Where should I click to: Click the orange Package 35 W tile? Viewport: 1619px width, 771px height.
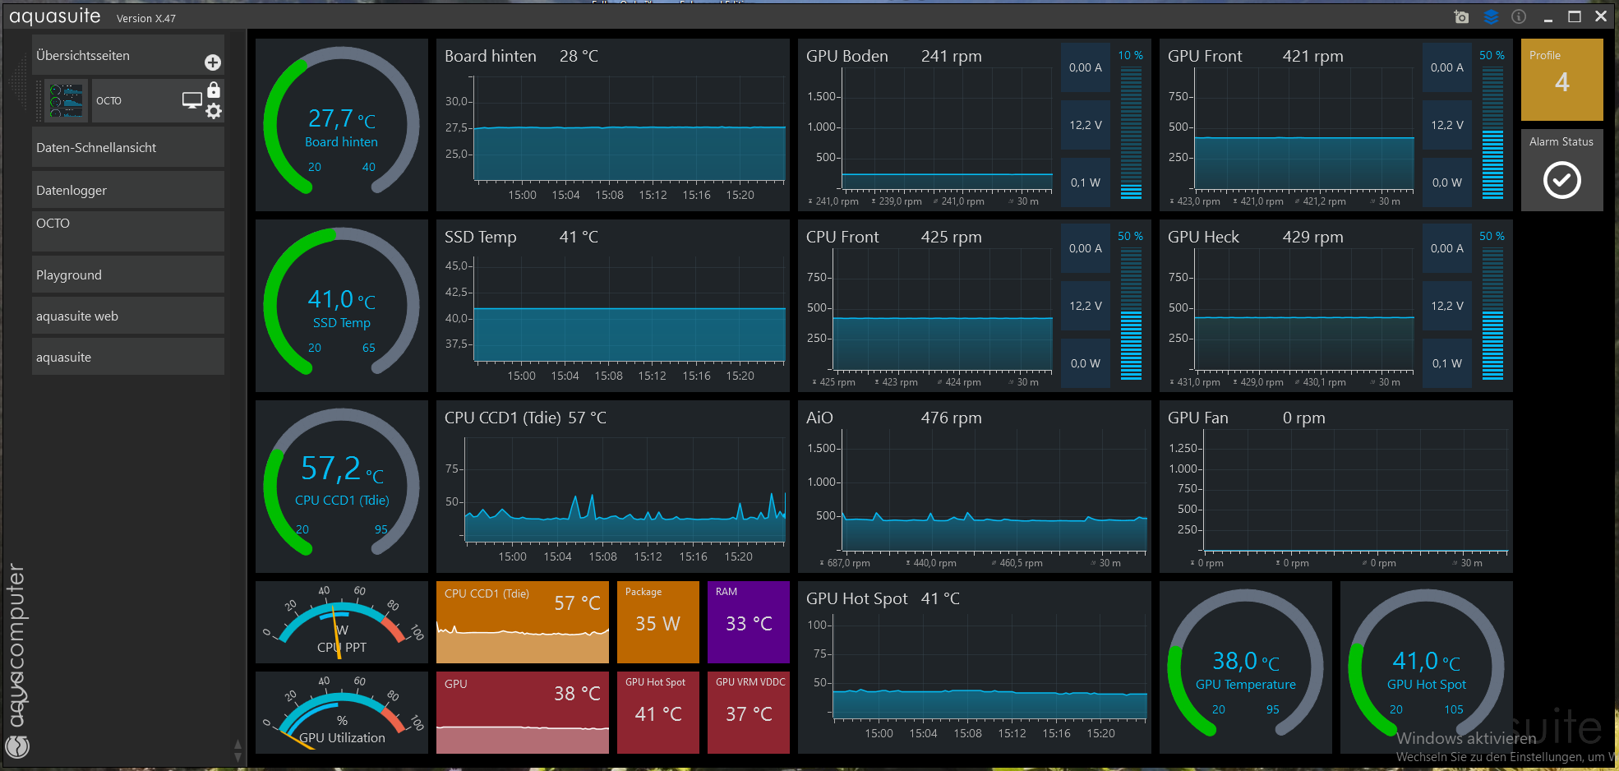pos(657,622)
